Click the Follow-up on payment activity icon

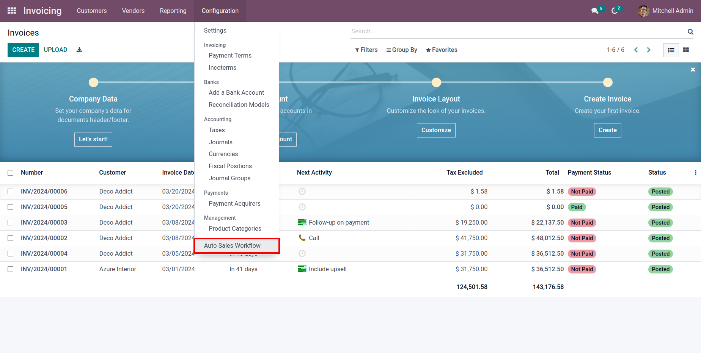point(302,222)
